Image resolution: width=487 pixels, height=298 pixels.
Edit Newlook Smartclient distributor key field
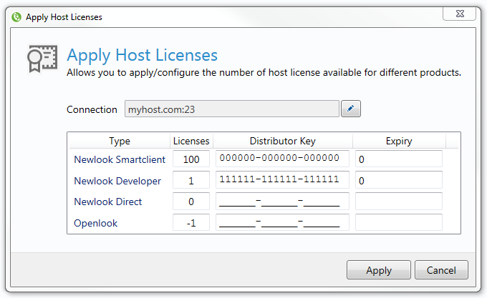click(x=282, y=159)
